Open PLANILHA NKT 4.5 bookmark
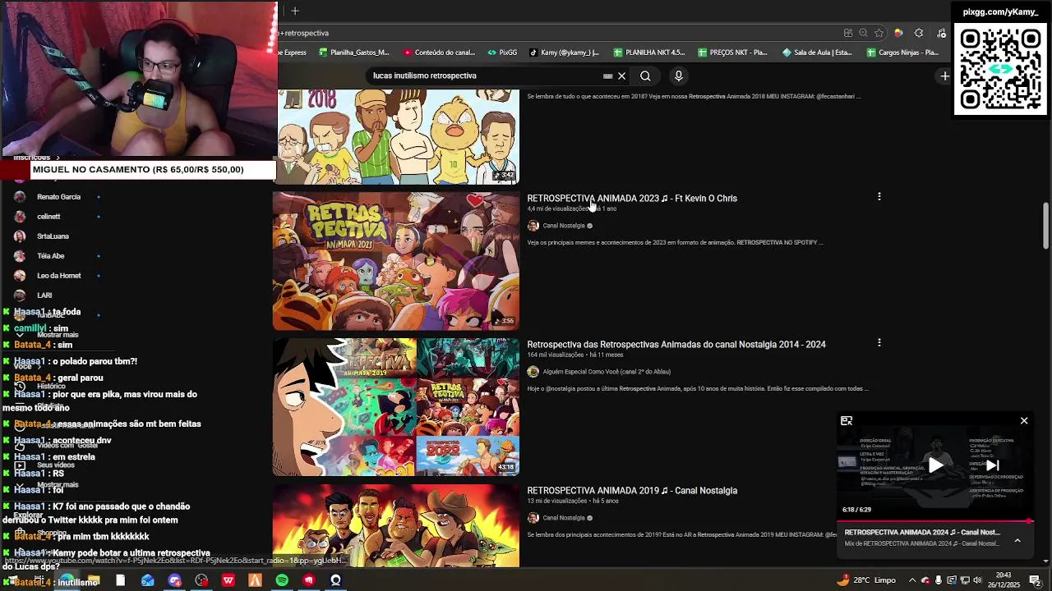 coord(648,53)
